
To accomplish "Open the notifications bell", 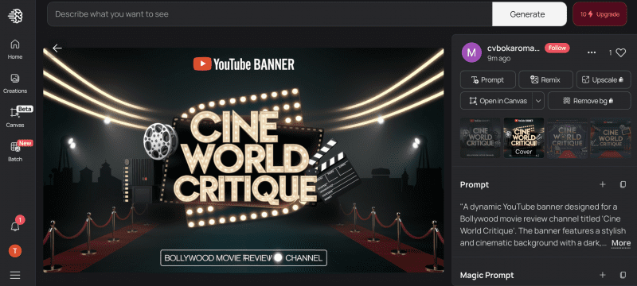I will pos(15,226).
